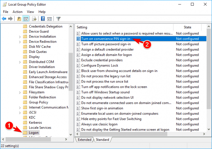Image resolution: width=212 pixels, height=149 pixels.
Task: Switch to the Standard tab
Action: click(102, 139)
